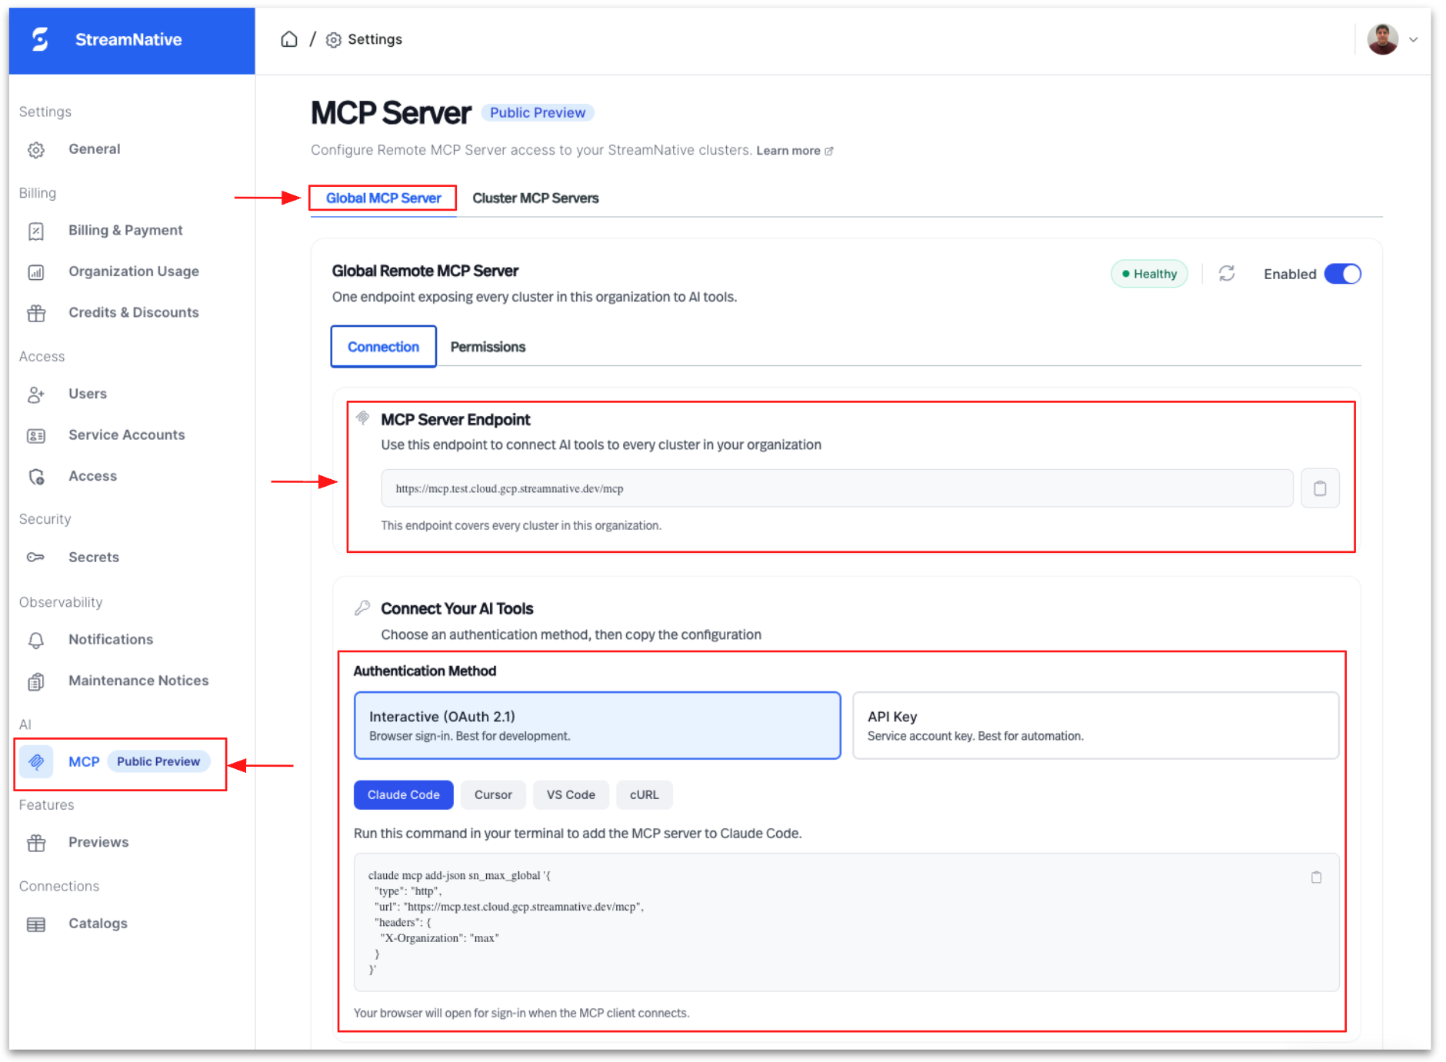
Task: Open Maintenance Notices page
Action: [x=138, y=681]
